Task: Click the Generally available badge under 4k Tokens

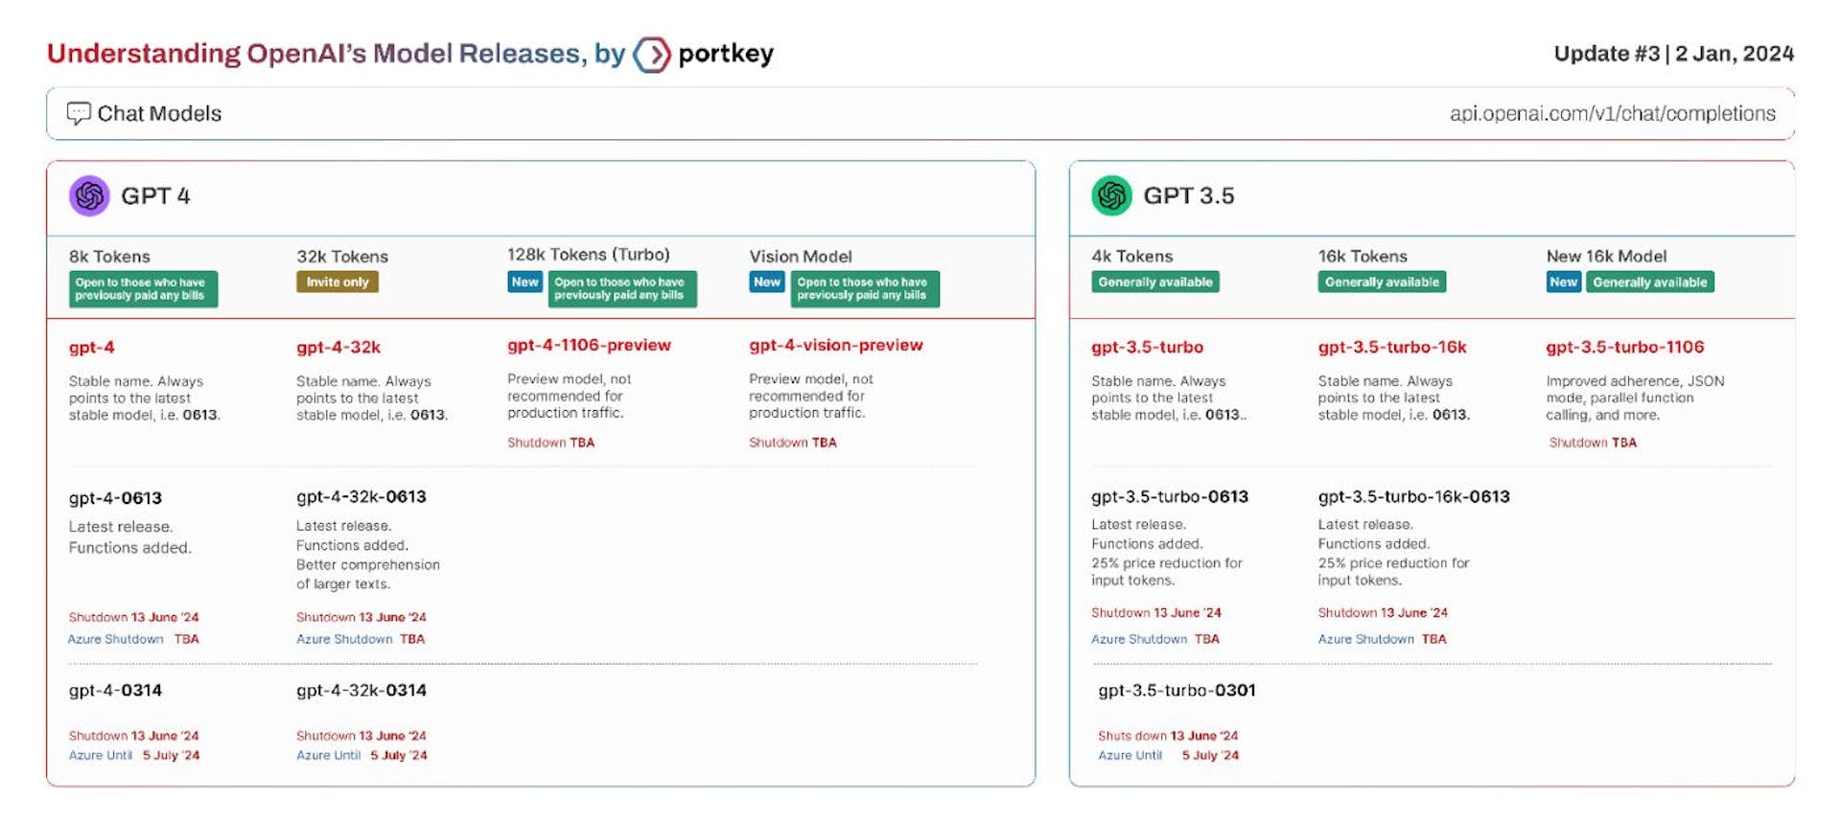Action: coord(1155,282)
